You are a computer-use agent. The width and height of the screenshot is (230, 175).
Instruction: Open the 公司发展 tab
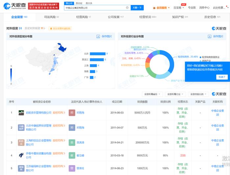pyautogui.click(x=116, y=17)
